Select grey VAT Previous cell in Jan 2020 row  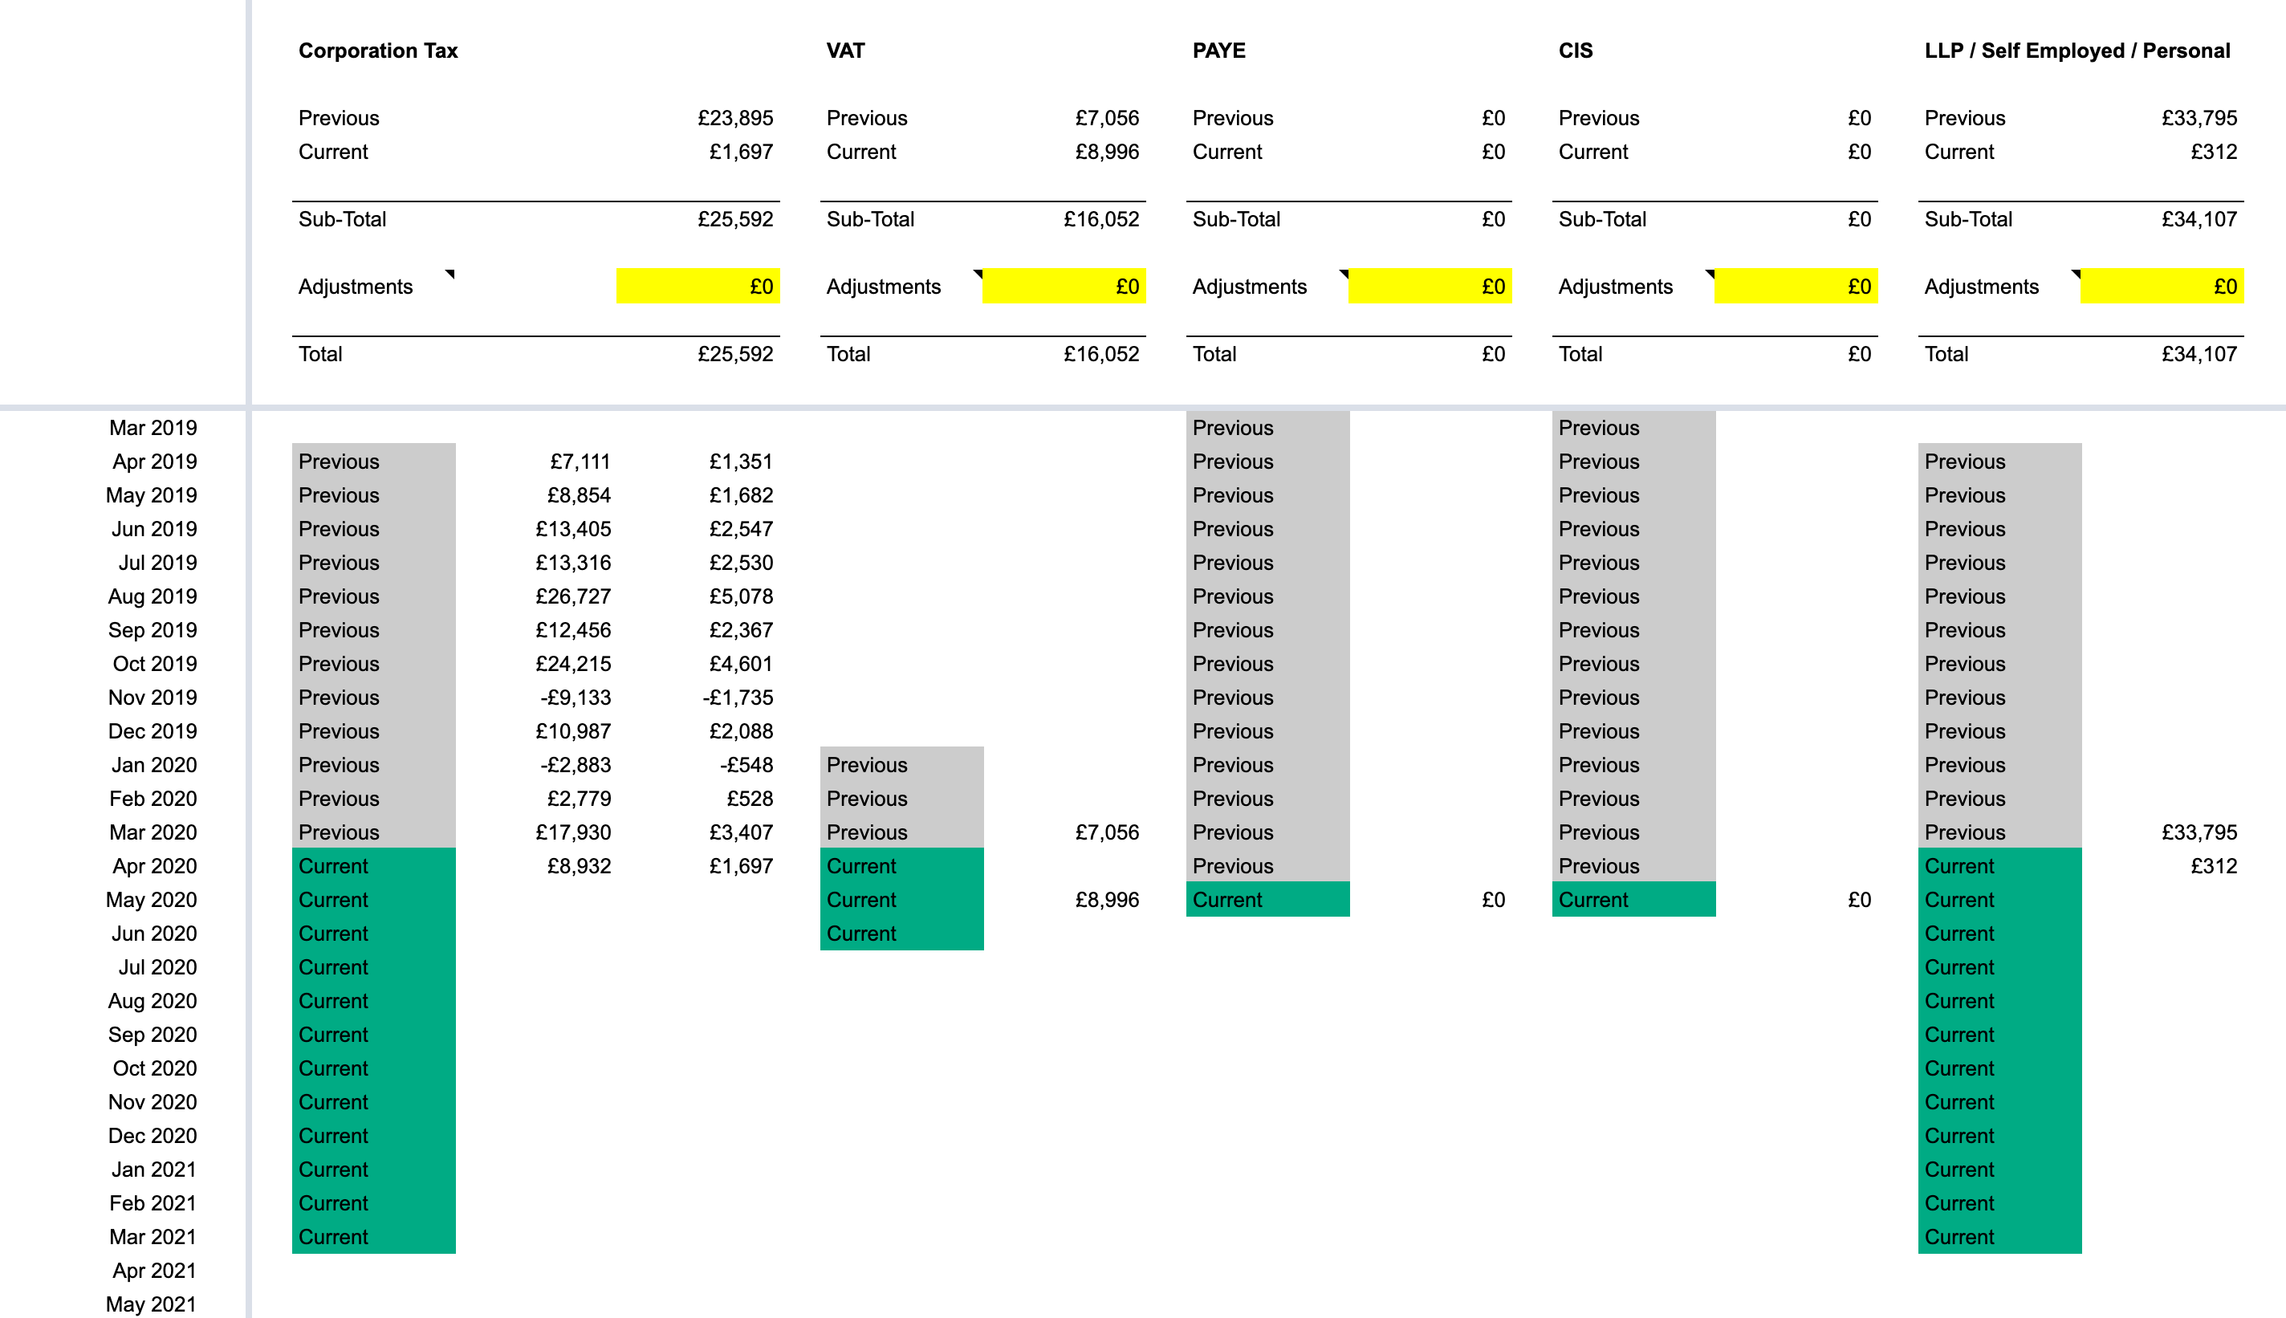901,765
